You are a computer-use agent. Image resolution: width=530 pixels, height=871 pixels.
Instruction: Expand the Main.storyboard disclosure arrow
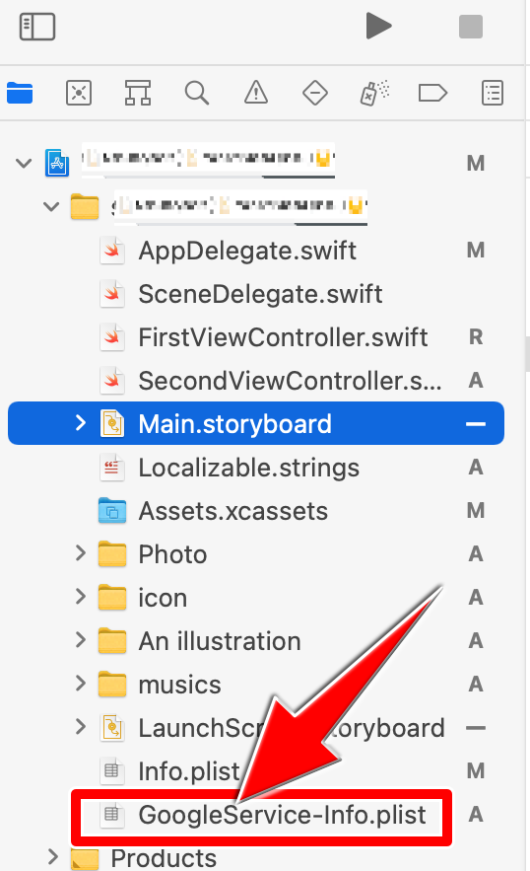coord(81,423)
